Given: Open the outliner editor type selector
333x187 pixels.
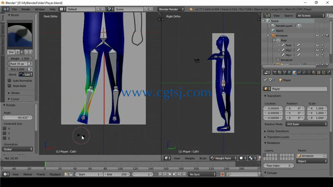Looking at the screenshot, I should click(267, 15).
